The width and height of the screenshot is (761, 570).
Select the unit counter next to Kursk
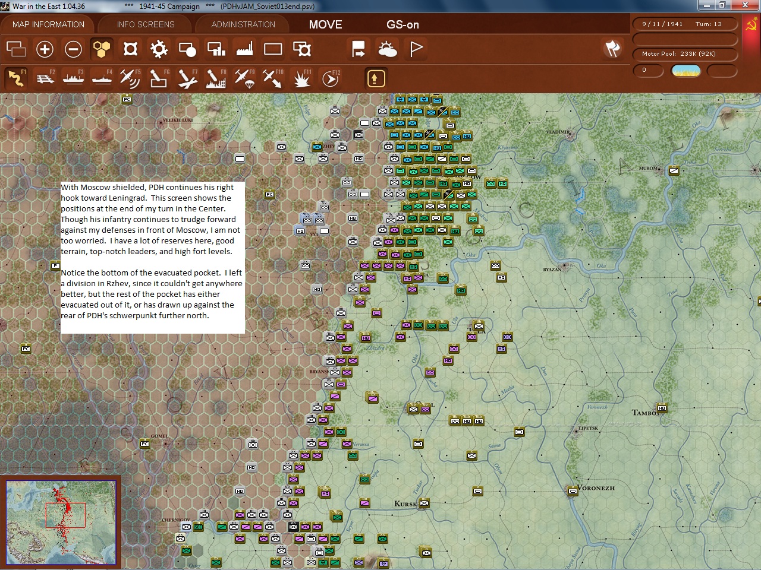click(x=424, y=503)
